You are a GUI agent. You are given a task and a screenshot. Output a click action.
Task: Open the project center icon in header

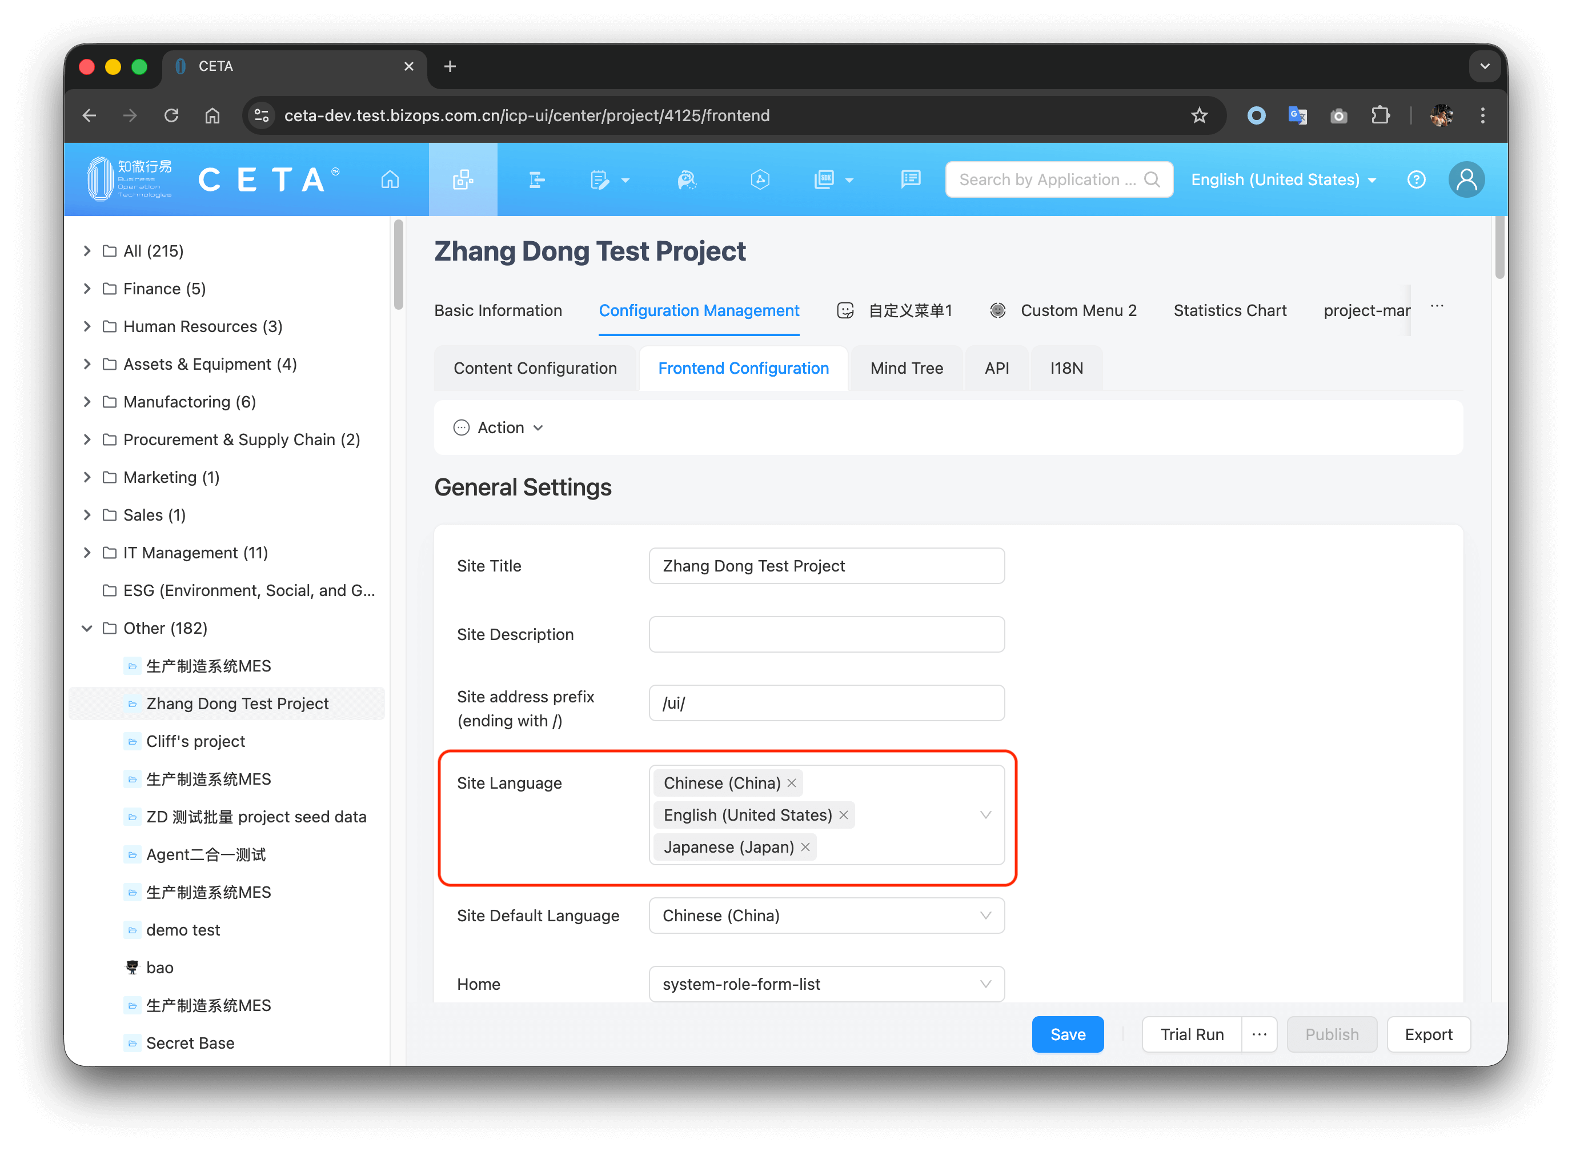[x=463, y=180]
